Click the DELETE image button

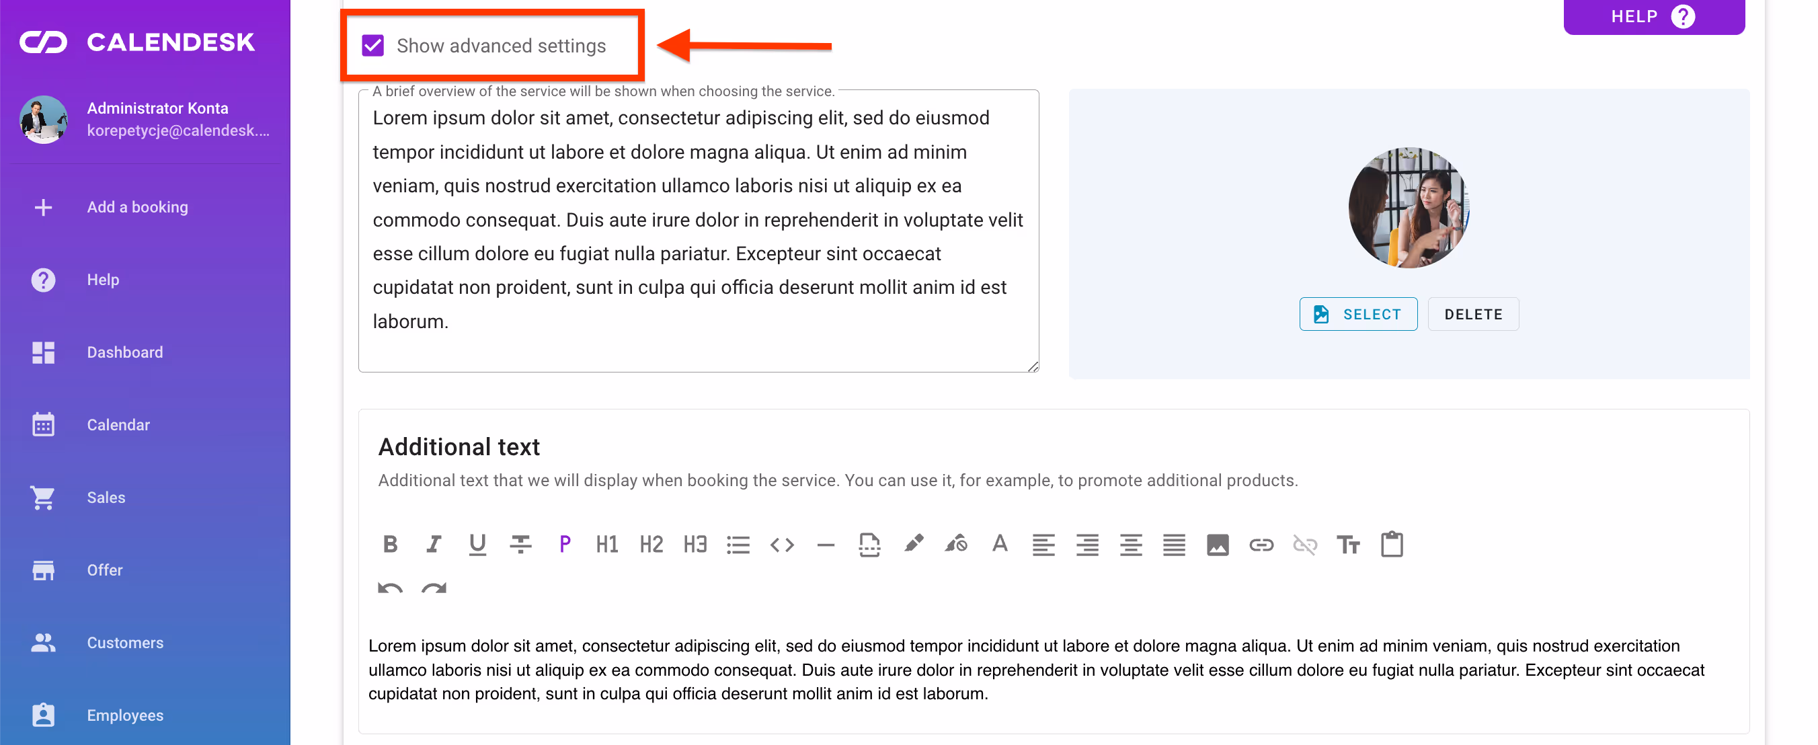point(1473,314)
